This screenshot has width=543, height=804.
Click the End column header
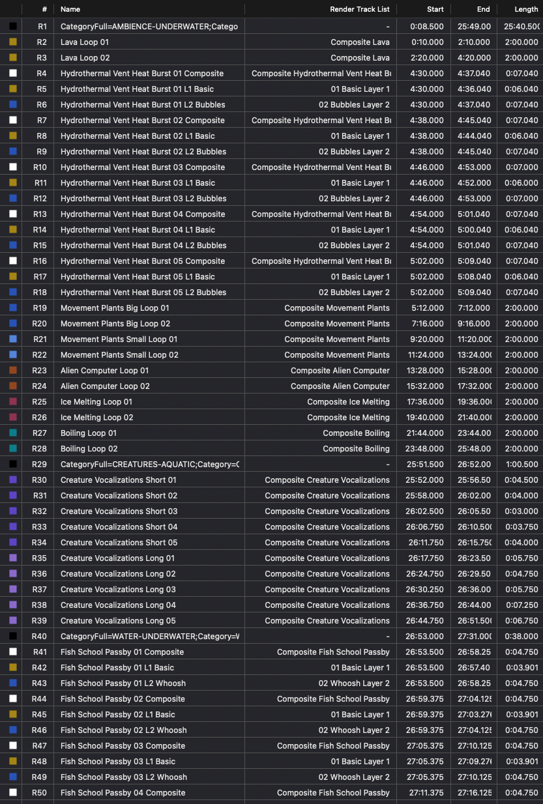pos(483,9)
